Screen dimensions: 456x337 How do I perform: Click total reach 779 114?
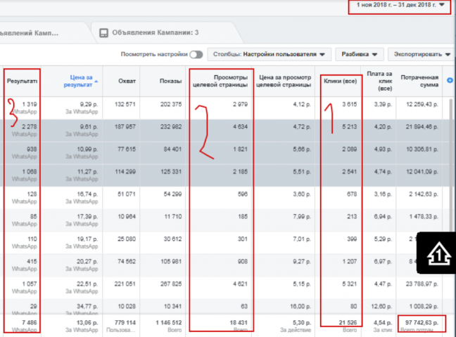click(125, 322)
